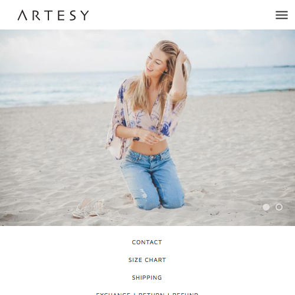Select CONTACT in the footer menu list
Screen dimensions: 295x295
coord(147,242)
